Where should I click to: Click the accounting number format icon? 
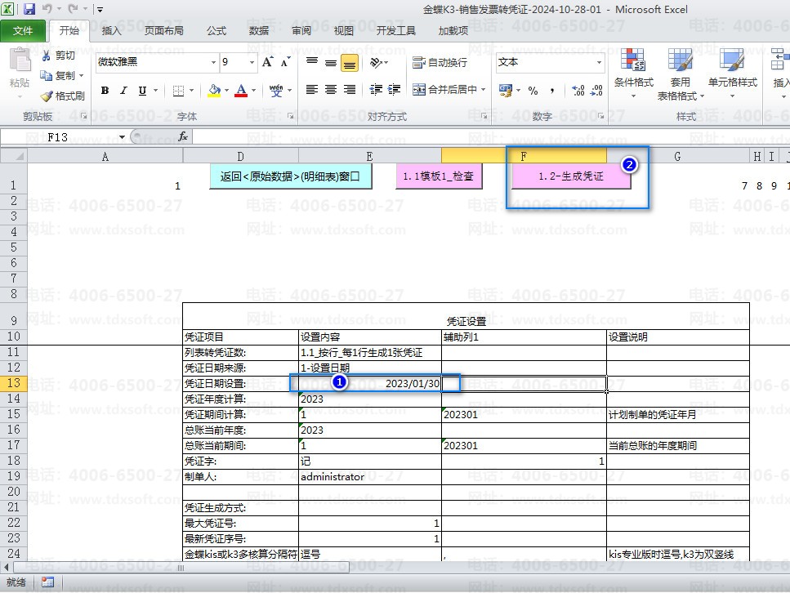(x=505, y=90)
